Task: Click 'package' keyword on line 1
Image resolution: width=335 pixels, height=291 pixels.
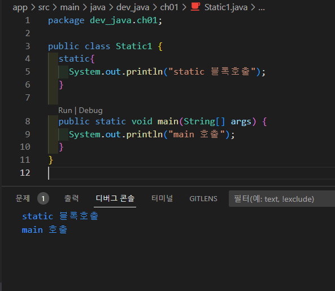Action: pyautogui.click(x=66, y=20)
